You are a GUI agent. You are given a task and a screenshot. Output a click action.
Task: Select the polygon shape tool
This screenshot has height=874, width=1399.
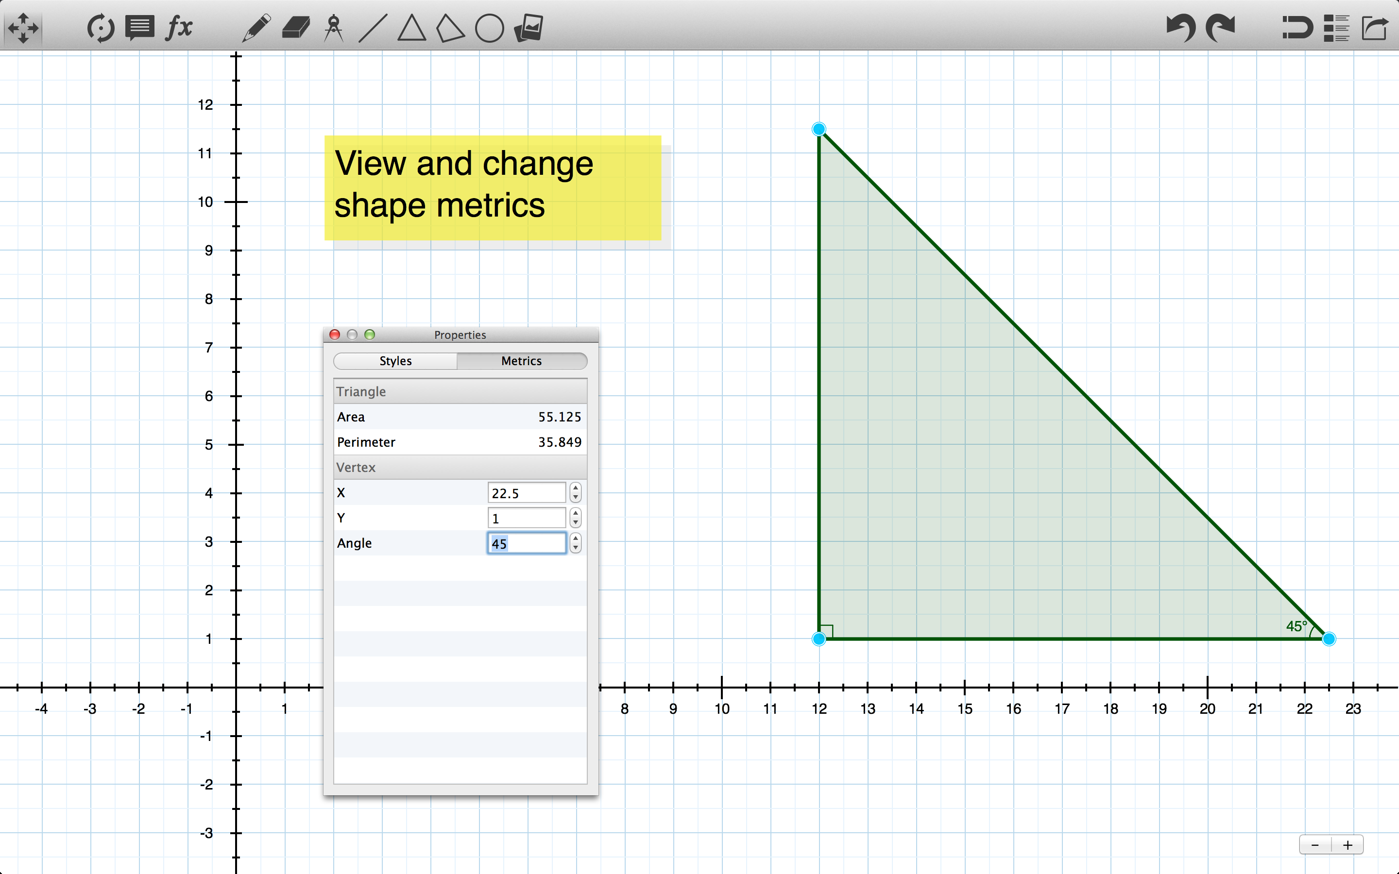tap(450, 28)
